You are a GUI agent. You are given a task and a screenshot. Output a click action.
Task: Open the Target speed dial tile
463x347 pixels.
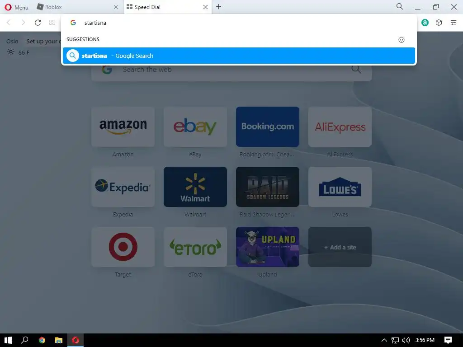123,247
